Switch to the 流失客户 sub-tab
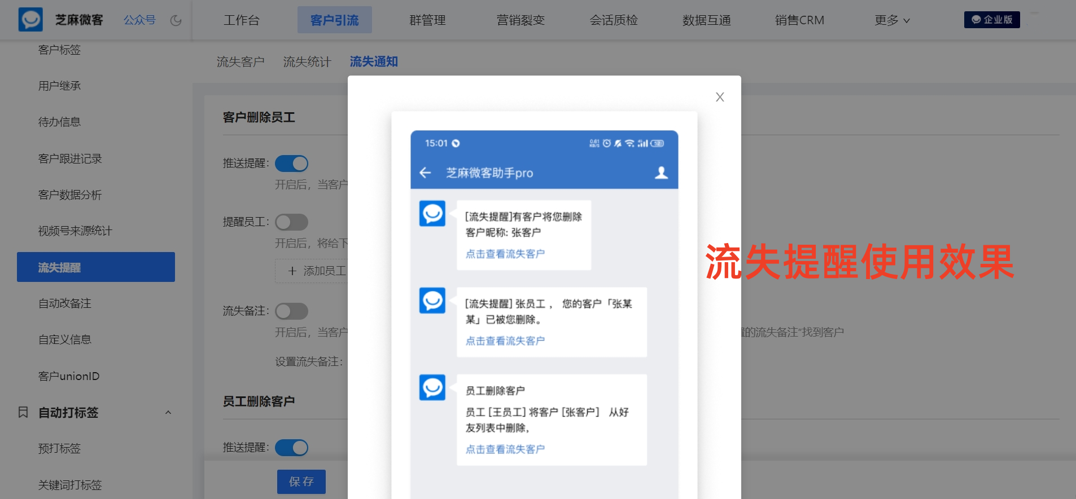Screen dimensions: 1076x499 pos(240,61)
